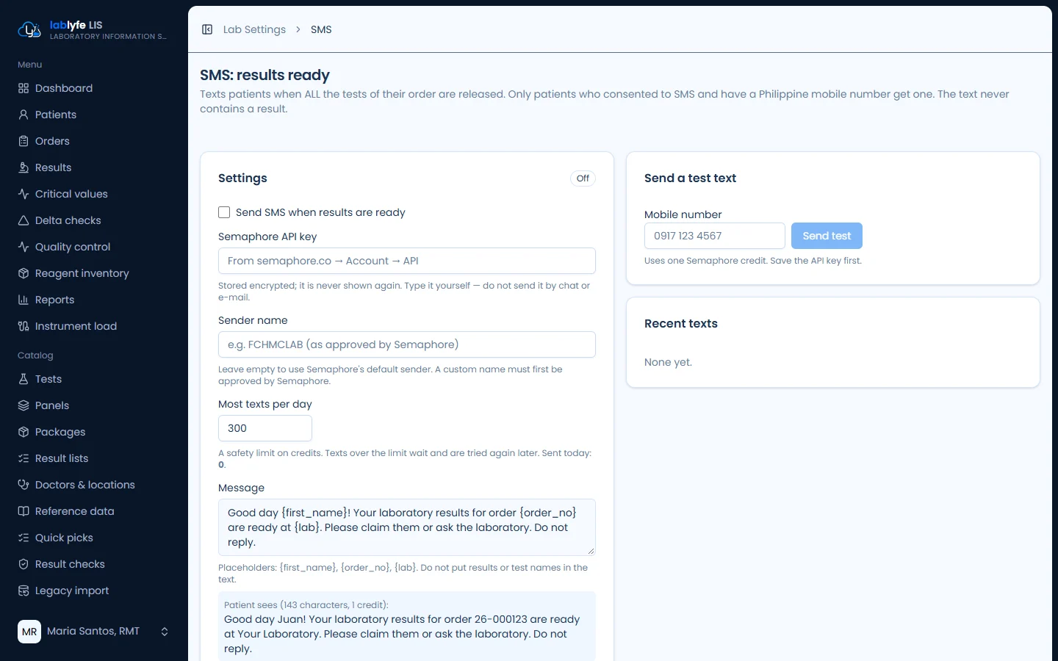The width and height of the screenshot is (1058, 661).
Task: Open Maria Santos, RMT account
Action: click(x=94, y=632)
